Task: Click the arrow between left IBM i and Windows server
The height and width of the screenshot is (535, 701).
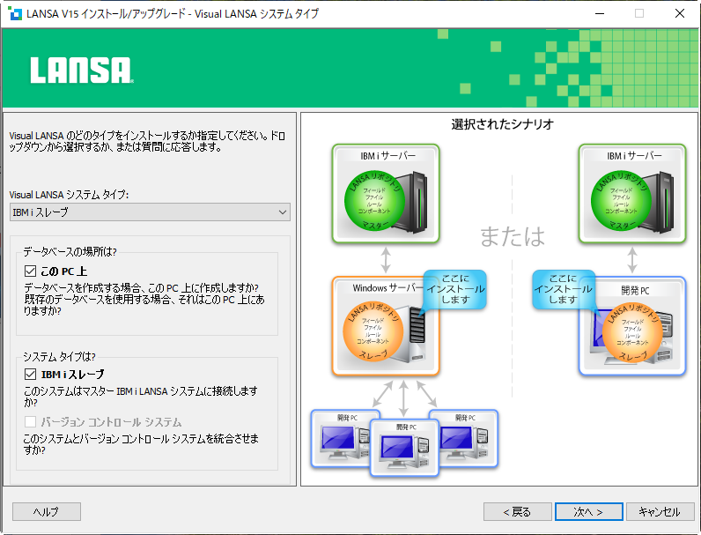Action: click(x=386, y=260)
